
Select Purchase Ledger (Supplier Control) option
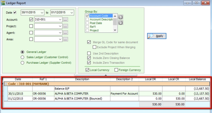[22, 63]
